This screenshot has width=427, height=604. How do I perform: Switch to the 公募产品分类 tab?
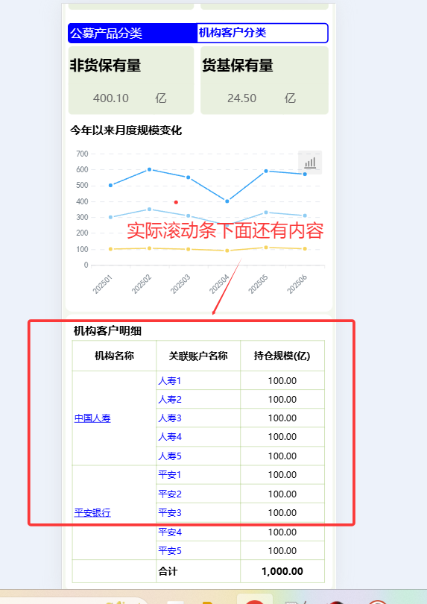coord(133,33)
